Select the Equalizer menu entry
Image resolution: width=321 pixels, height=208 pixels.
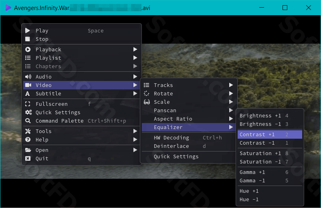point(188,127)
